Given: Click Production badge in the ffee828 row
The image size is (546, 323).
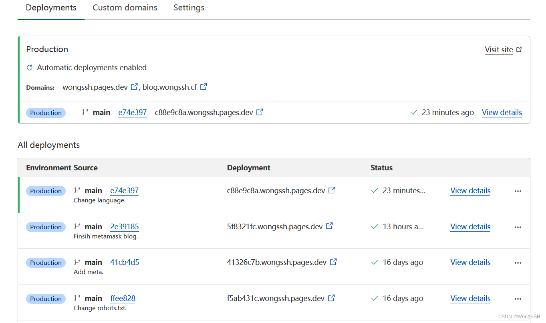Looking at the screenshot, I should click(46, 299).
